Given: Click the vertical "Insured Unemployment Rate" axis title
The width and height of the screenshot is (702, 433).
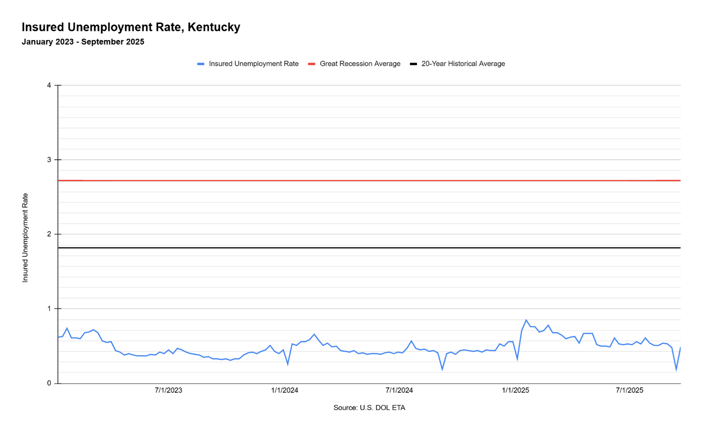Looking at the screenshot, I should pos(25,238).
